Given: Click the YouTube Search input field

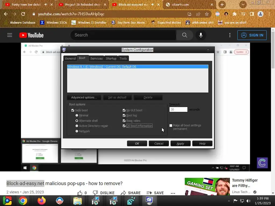Looking at the screenshot, I should click(123, 35).
